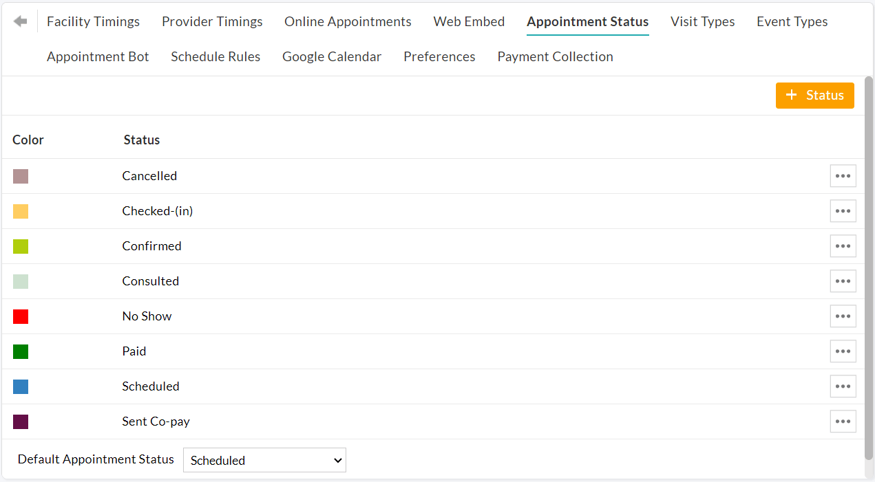Switch to the Appointment Bot tab
This screenshot has height=482, width=875.
[x=98, y=56]
